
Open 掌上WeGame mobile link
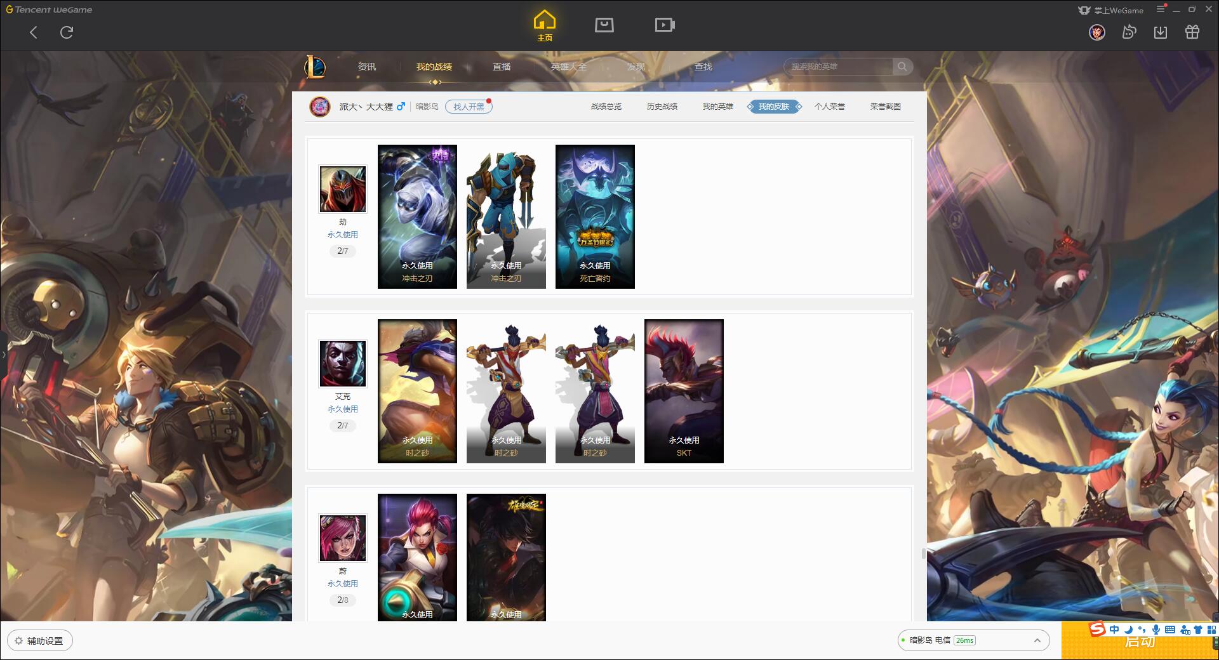(1111, 10)
